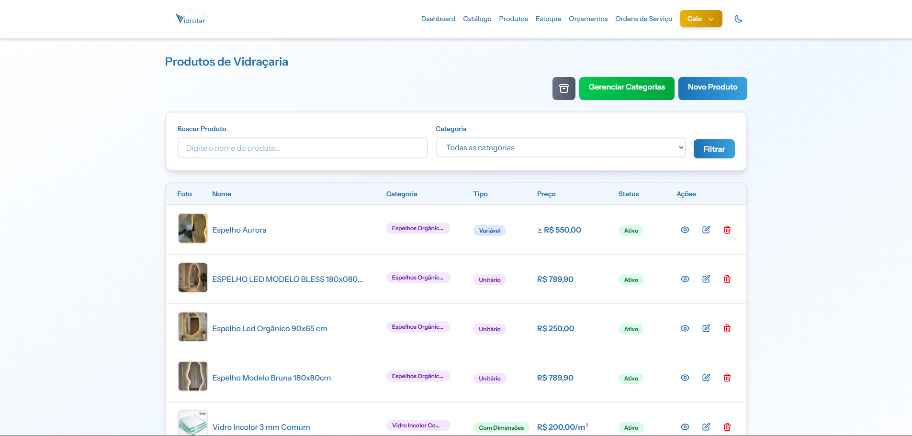
Task: Click Status column header
Action: point(629,194)
